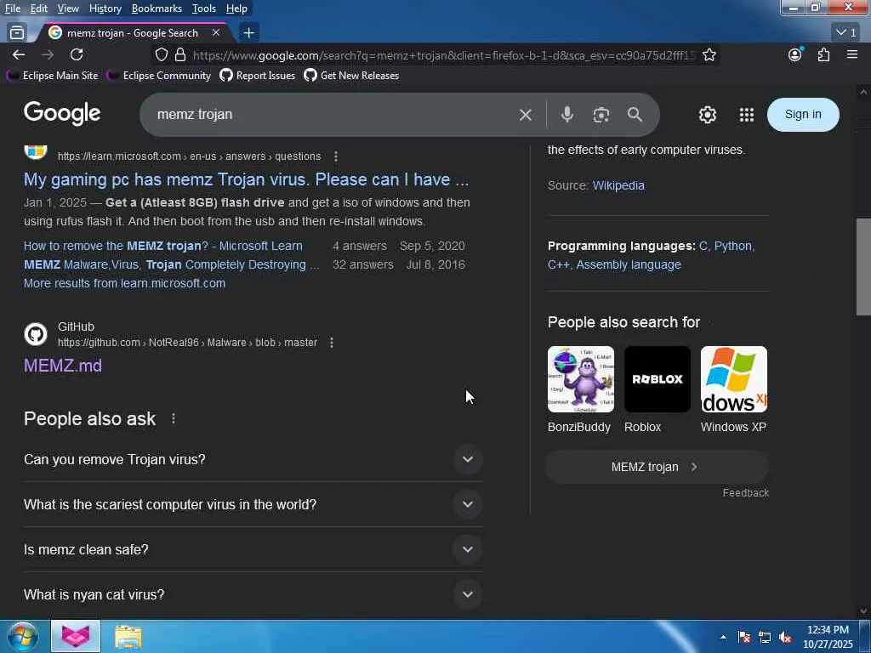871x653 pixels.
Task: Open Action Center flag tray icon
Action: point(743,637)
